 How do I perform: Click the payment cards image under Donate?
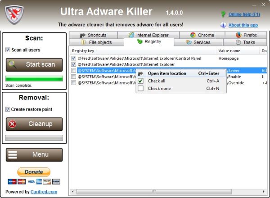[34, 181]
